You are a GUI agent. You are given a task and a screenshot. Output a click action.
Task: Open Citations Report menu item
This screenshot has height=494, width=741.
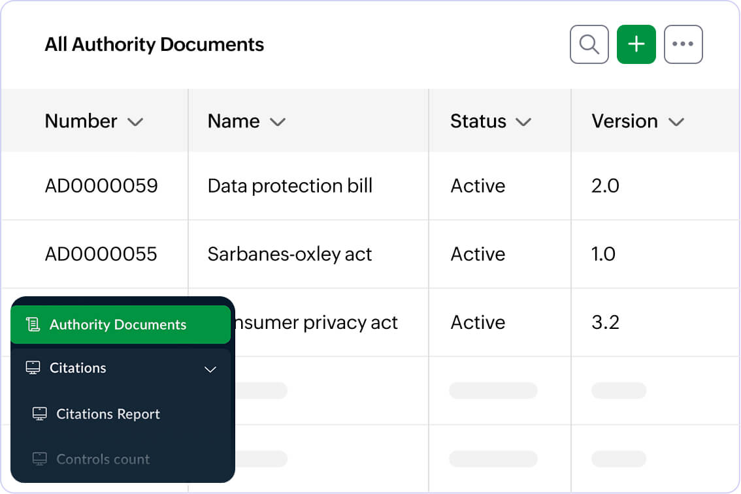108,414
